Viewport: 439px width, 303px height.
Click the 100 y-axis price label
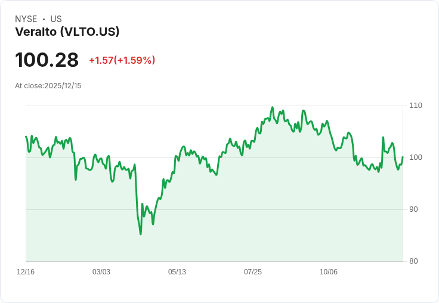click(416, 157)
